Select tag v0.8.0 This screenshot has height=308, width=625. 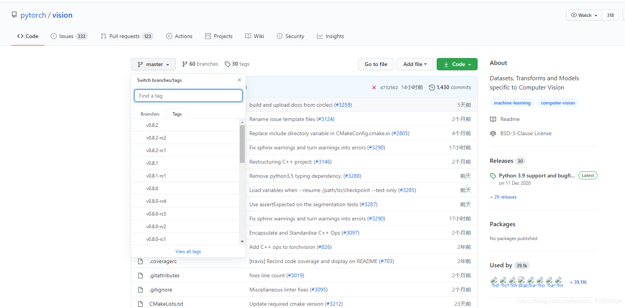[x=185, y=189]
